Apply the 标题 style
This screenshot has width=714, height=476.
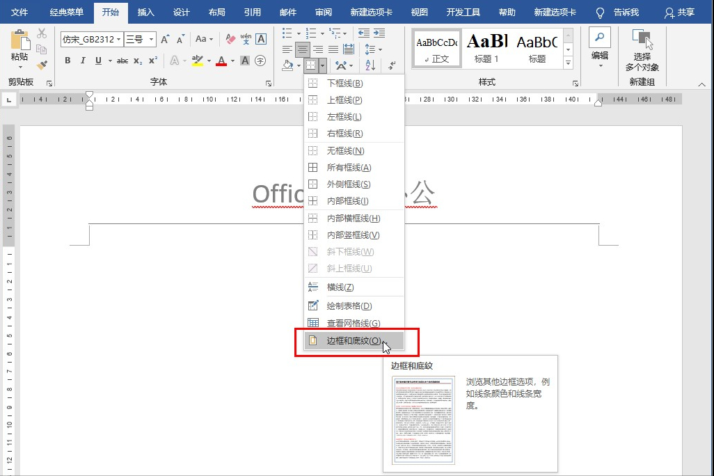tap(537, 49)
